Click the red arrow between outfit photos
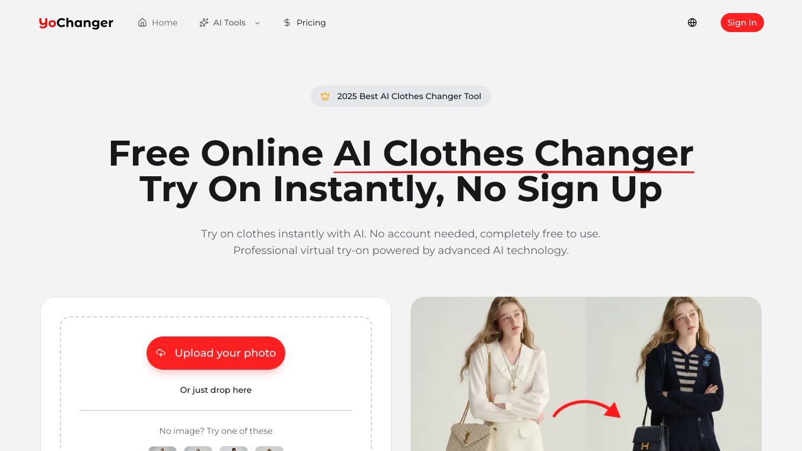Viewport: 802px width, 451px height. [x=586, y=408]
